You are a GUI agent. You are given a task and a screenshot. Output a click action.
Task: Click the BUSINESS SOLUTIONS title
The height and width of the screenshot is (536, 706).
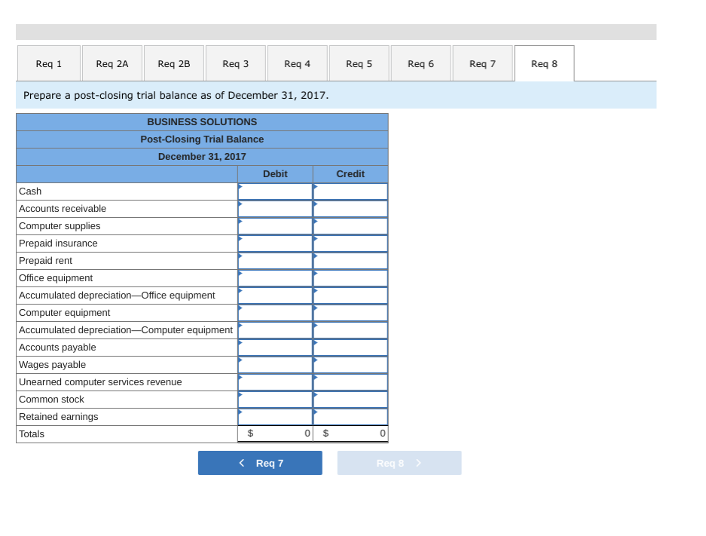click(x=202, y=122)
